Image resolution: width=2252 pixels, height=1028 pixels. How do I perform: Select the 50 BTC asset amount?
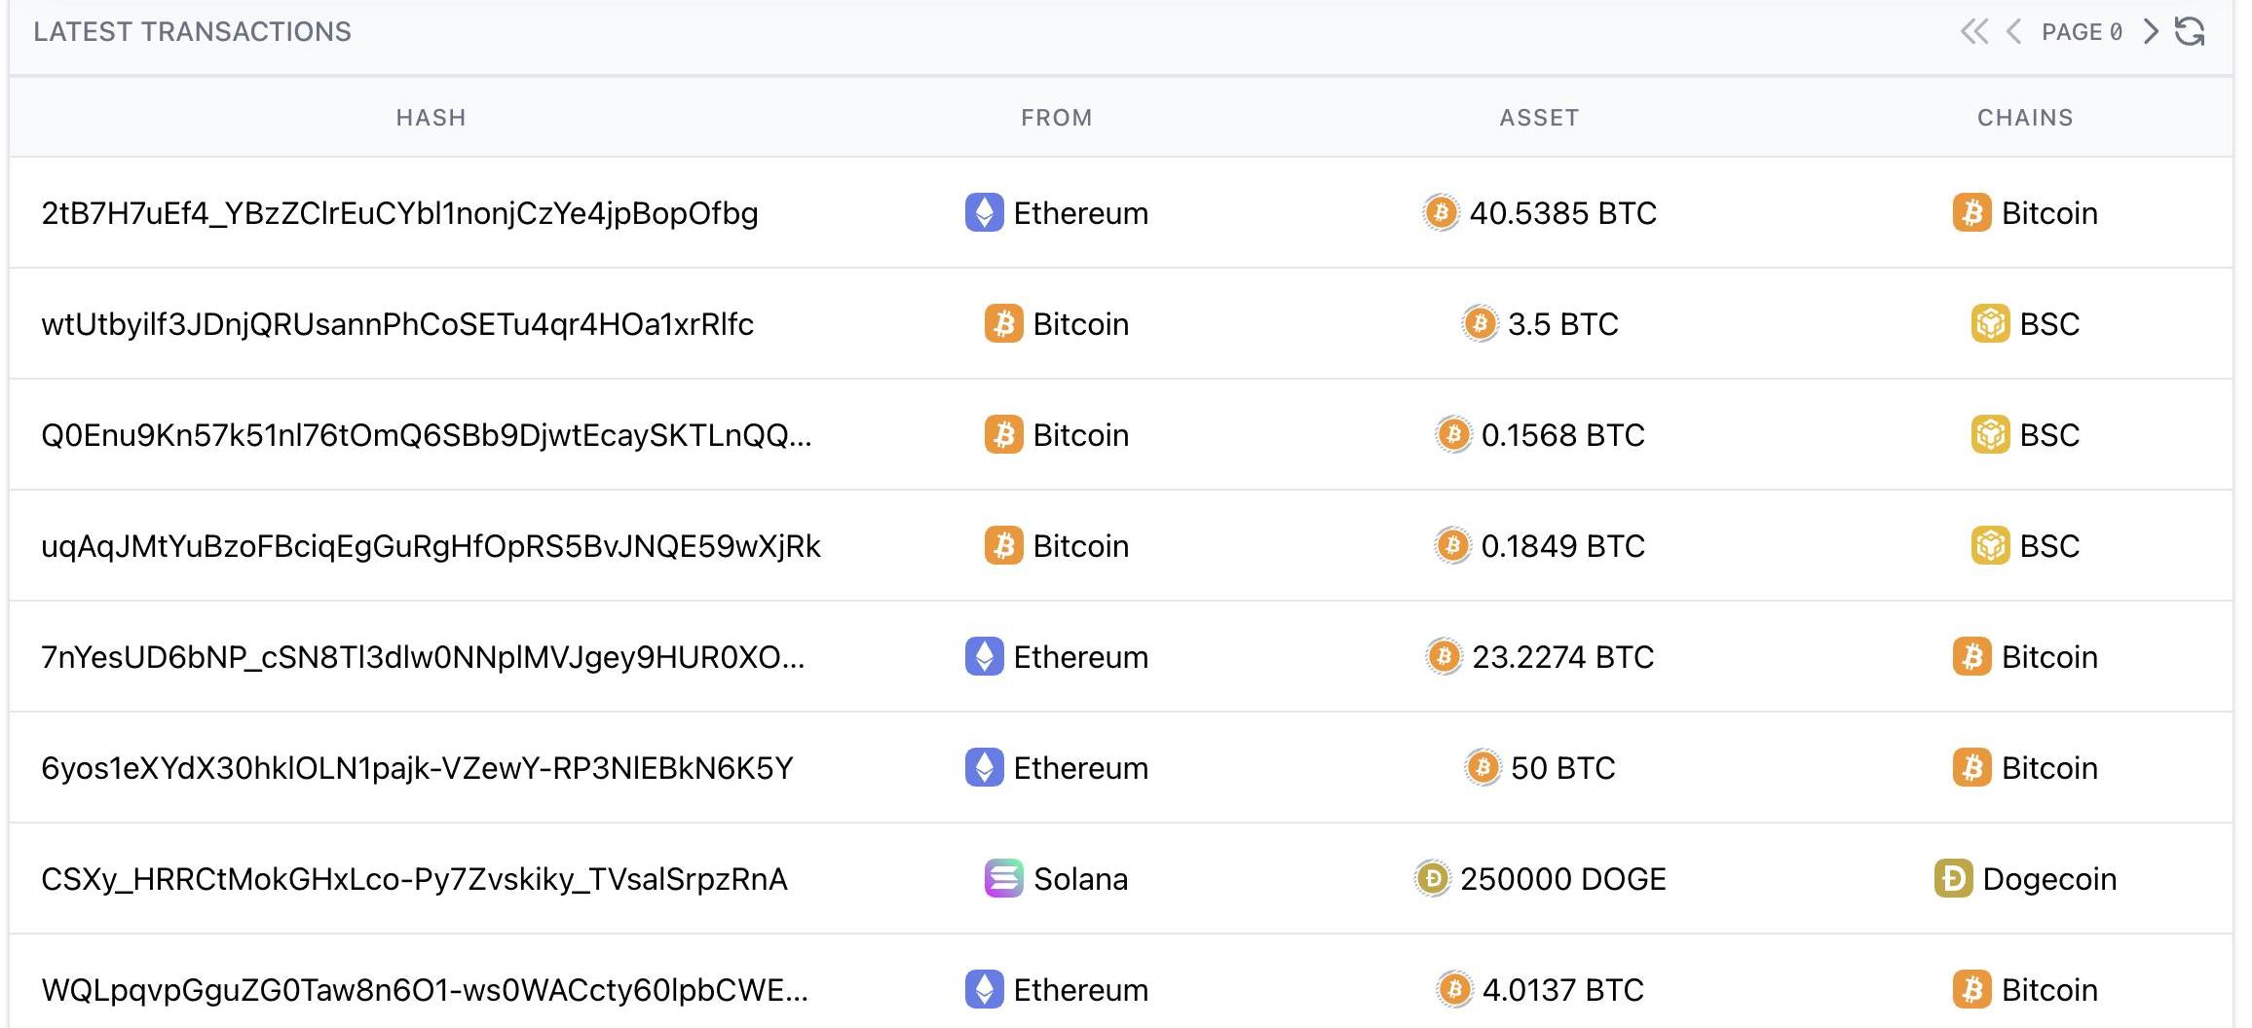[x=1562, y=768]
